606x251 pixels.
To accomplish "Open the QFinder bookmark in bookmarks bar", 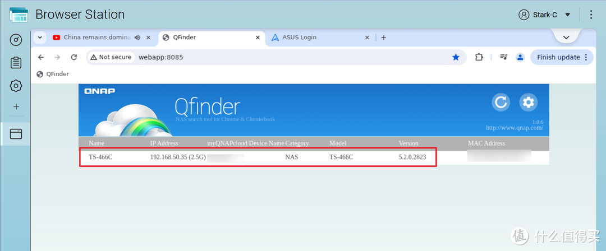I will point(53,74).
